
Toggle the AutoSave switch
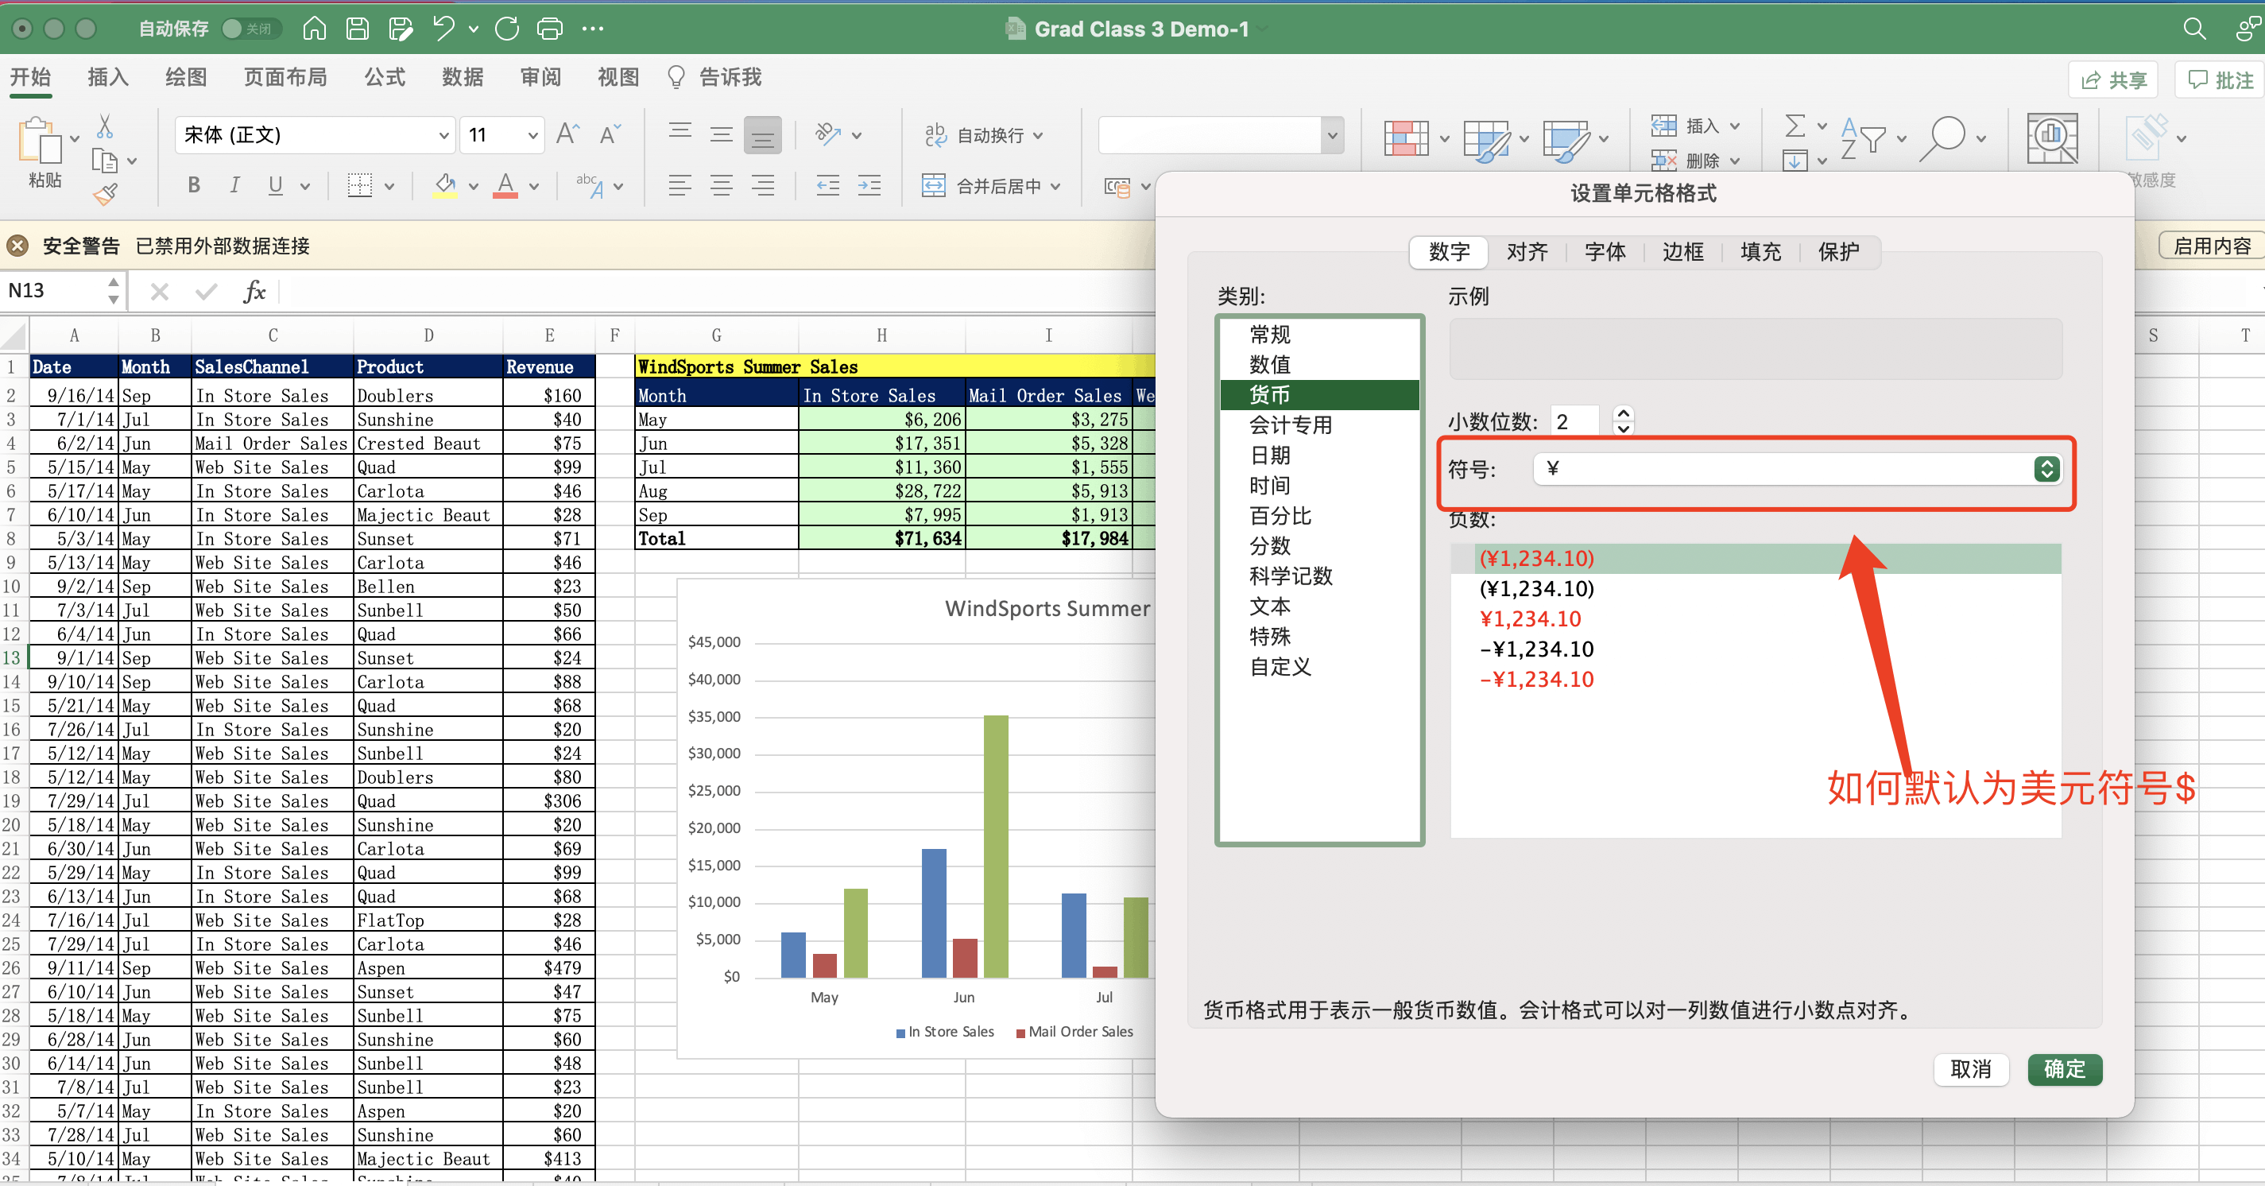250,28
